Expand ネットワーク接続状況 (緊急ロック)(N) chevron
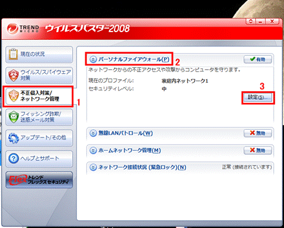 pyautogui.click(x=93, y=167)
